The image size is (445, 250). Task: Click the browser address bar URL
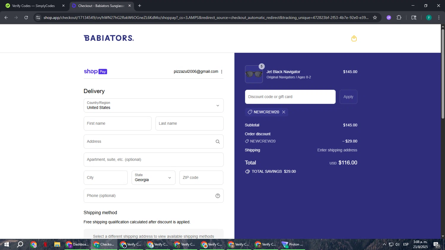pos(206,17)
